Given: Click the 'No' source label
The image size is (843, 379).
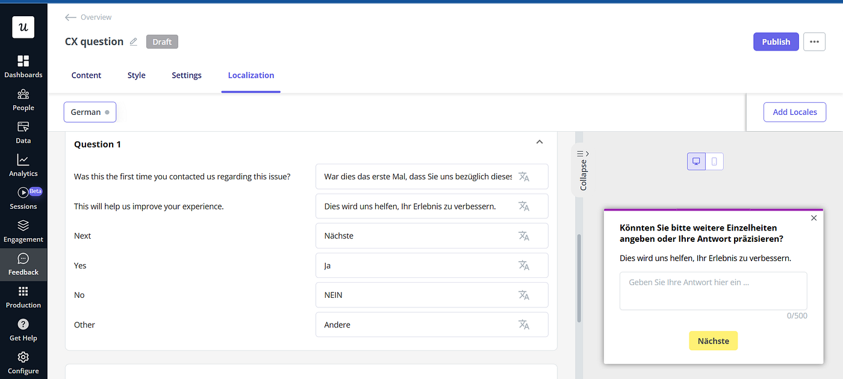Looking at the screenshot, I should click(x=79, y=295).
